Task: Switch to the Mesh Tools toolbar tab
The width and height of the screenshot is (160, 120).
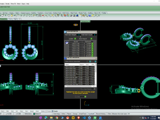Action: [74, 13]
